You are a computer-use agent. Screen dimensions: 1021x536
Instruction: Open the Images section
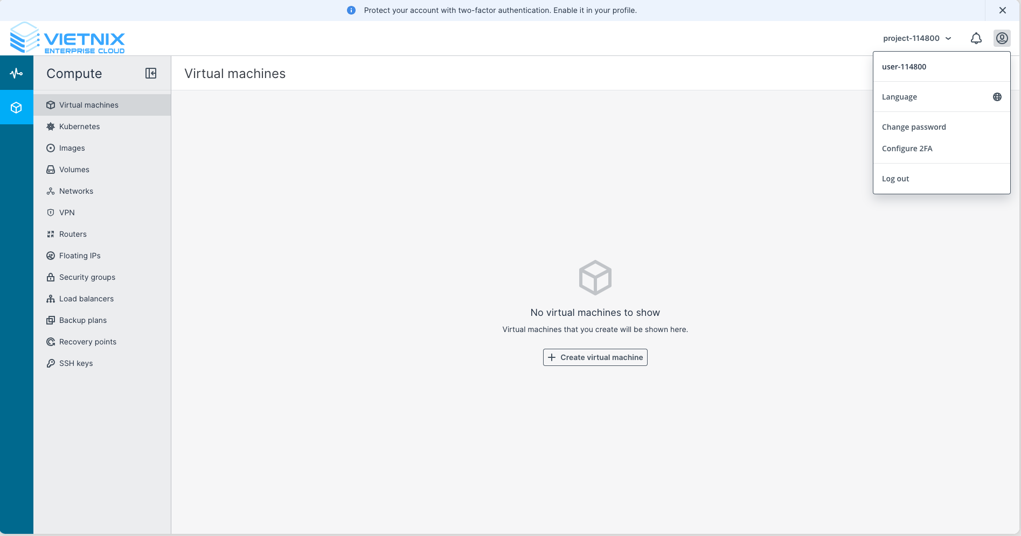coord(72,148)
